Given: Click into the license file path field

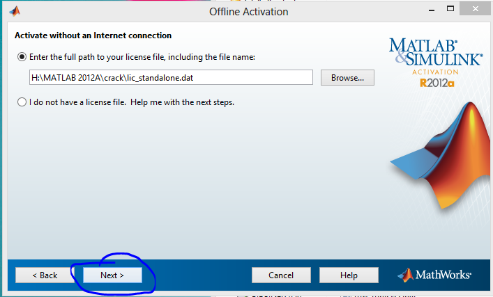Looking at the screenshot, I should coord(171,77).
